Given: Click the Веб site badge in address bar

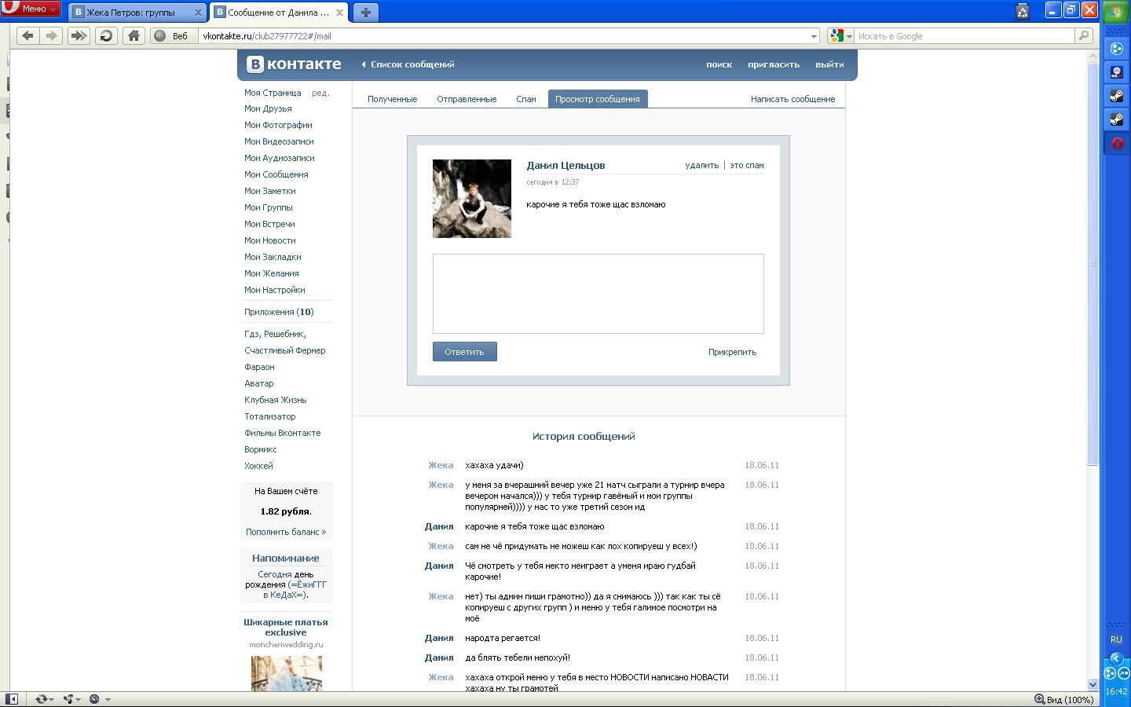Looking at the screenshot, I should [172, 36].
